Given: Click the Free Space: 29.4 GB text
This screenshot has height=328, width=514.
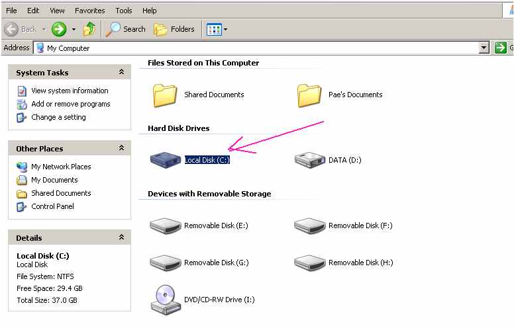Looking at the screenshot, I should click(x=50, y=288).
